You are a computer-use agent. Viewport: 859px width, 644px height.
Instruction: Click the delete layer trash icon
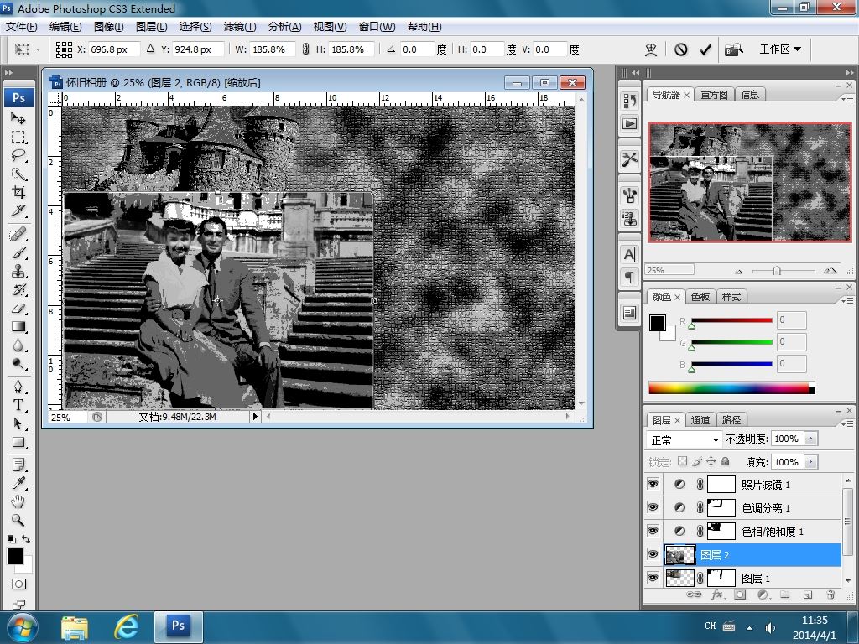pyautogui.click(x=830, y=595)
